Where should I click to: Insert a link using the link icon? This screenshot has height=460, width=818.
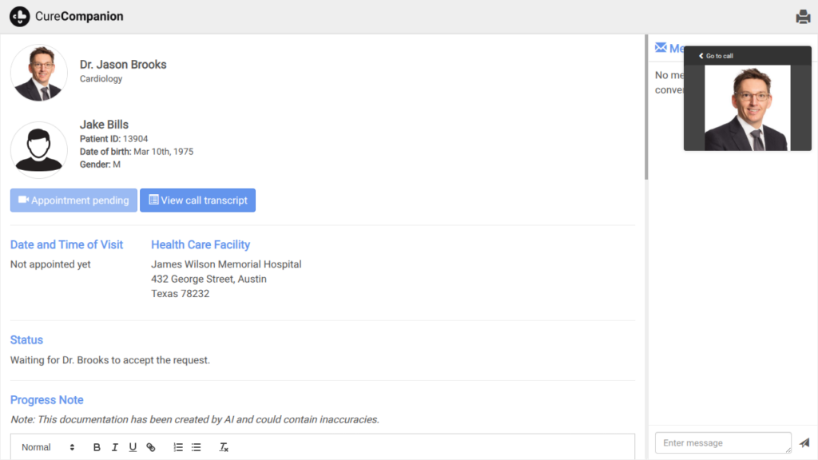151,447
